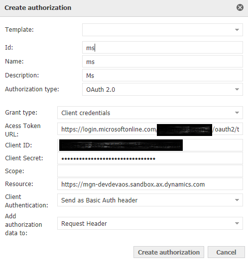The width and height of the screenshot is (248, 261).
Task: Click the Request Header combo box
Action: point(150,223)
